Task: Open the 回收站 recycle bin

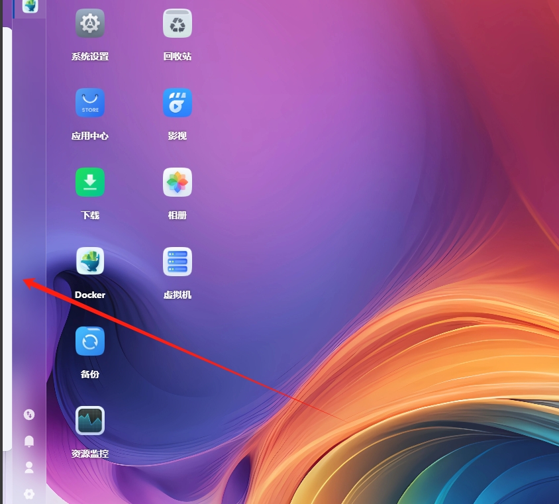Action: pyautogui.click(x=178, y=24)
